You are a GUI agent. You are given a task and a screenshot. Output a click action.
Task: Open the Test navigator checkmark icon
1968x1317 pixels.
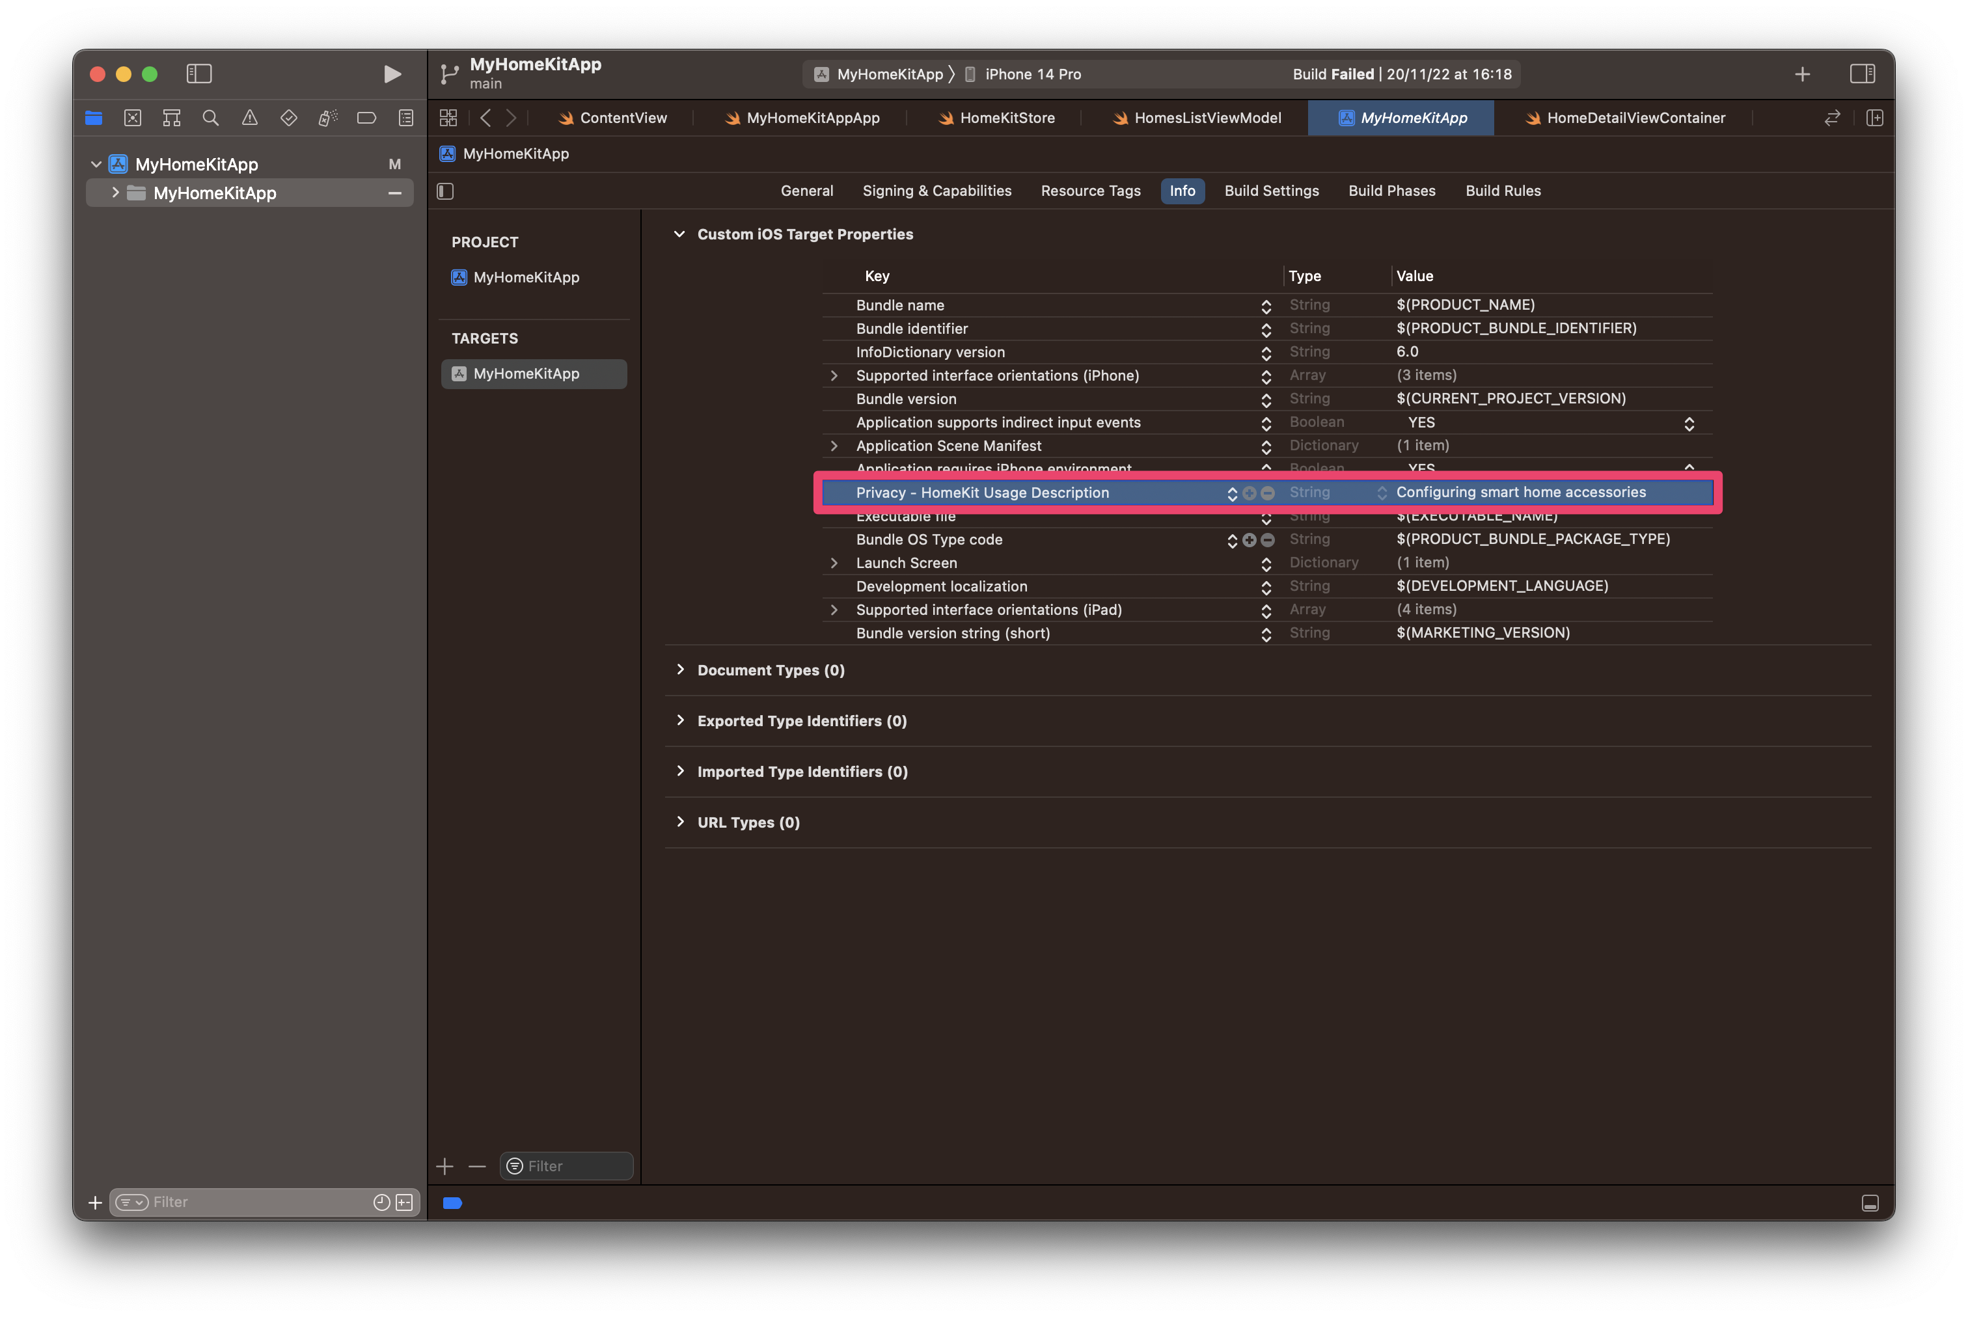coord(288,118)
